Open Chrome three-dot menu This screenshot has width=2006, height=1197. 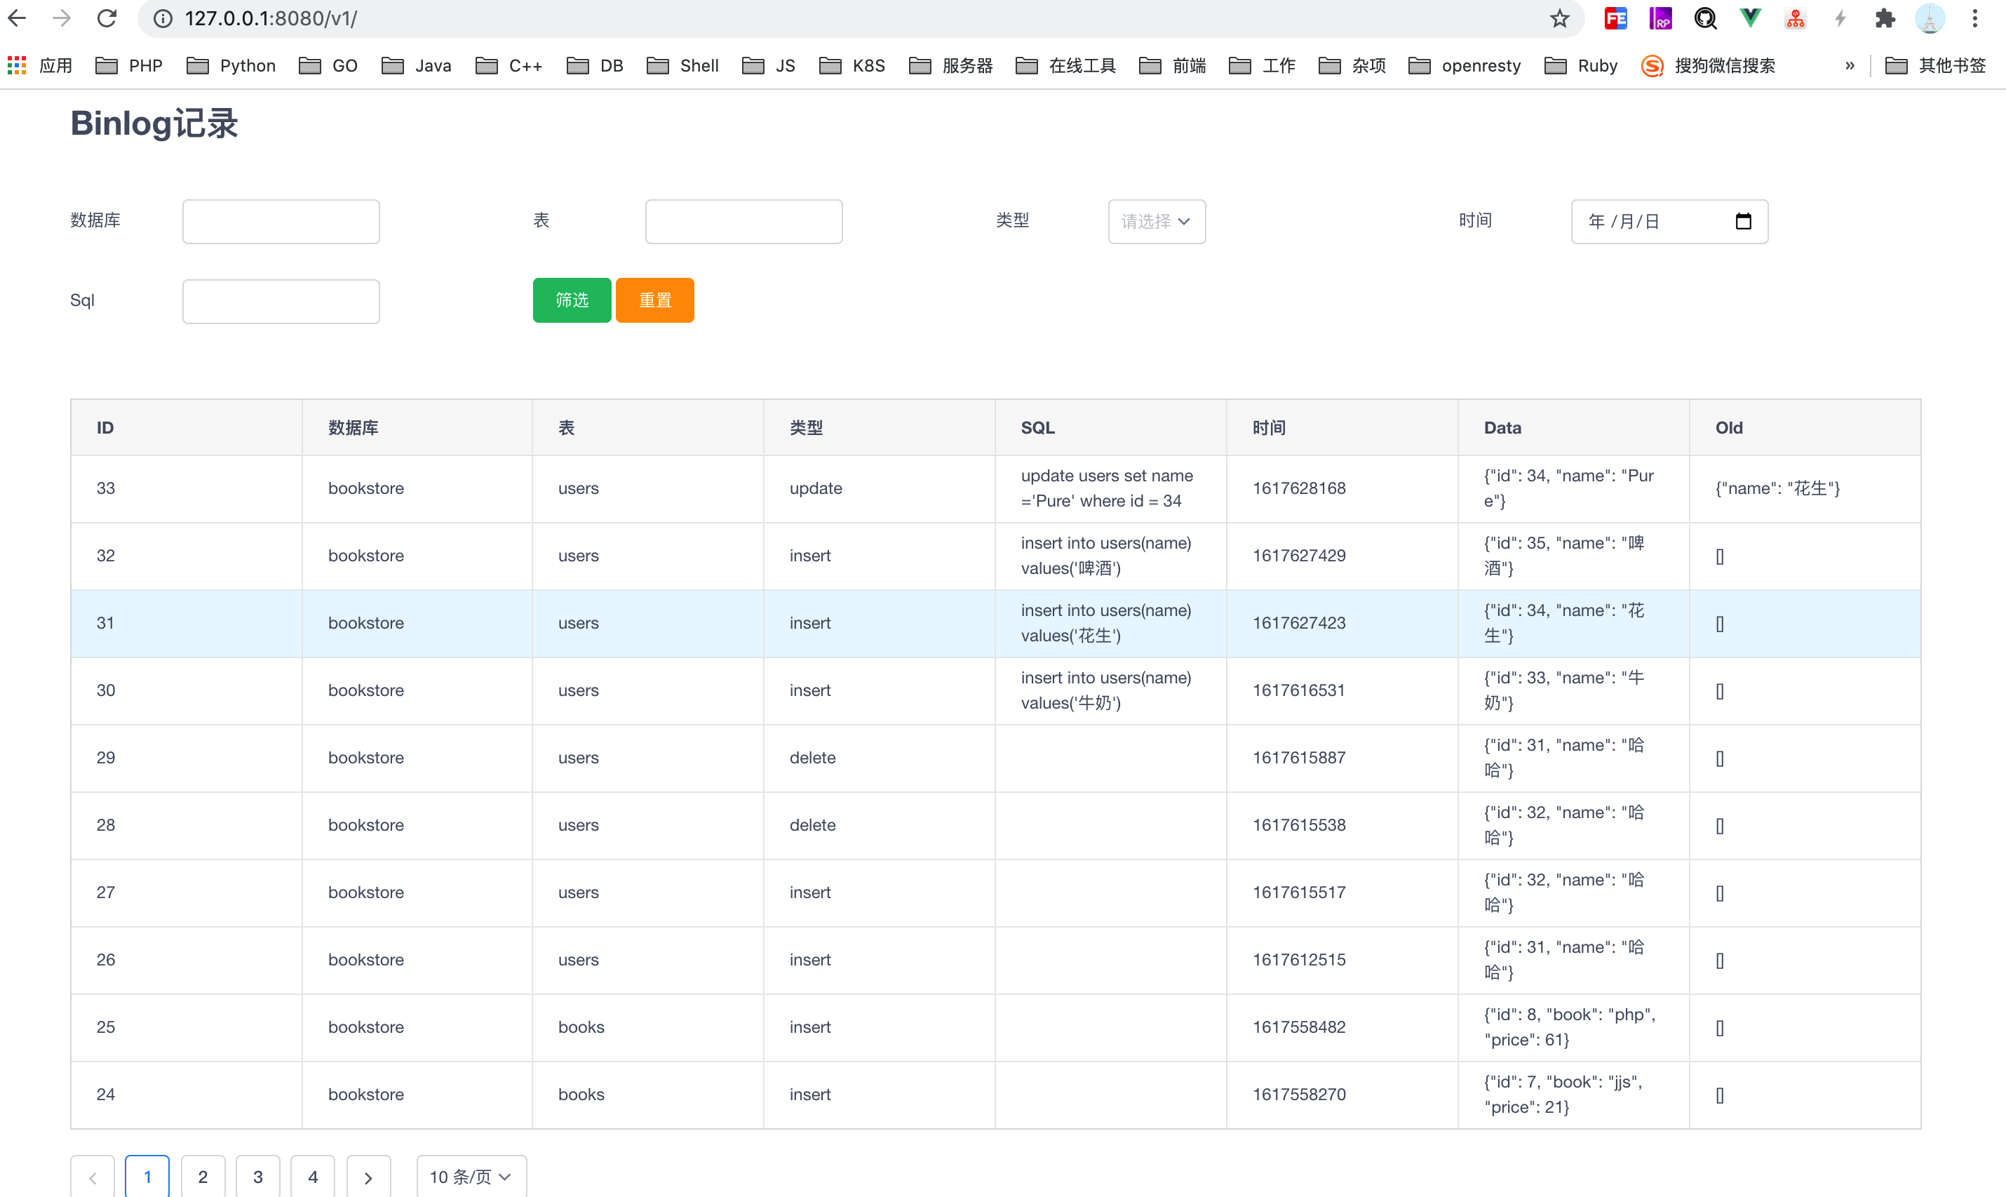1974,18
